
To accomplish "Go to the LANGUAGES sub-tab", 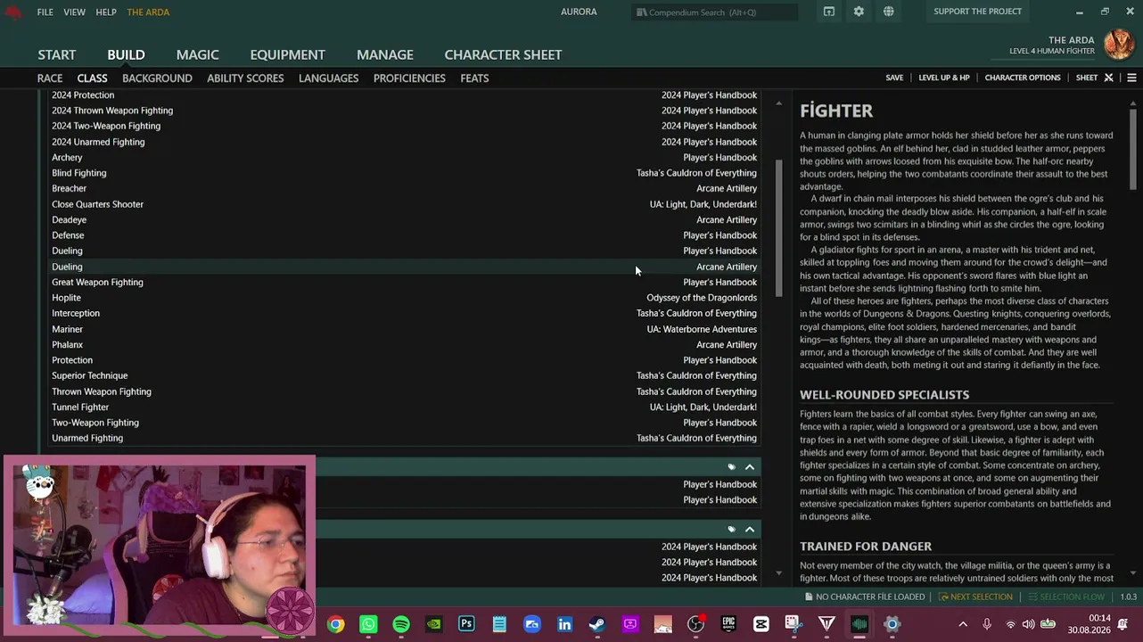I will (x=328, y=78).
